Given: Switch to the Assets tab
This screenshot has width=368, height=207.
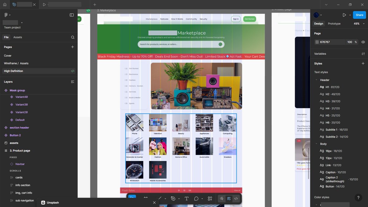Looking at the screenshot, I should (x=18, y=37).
